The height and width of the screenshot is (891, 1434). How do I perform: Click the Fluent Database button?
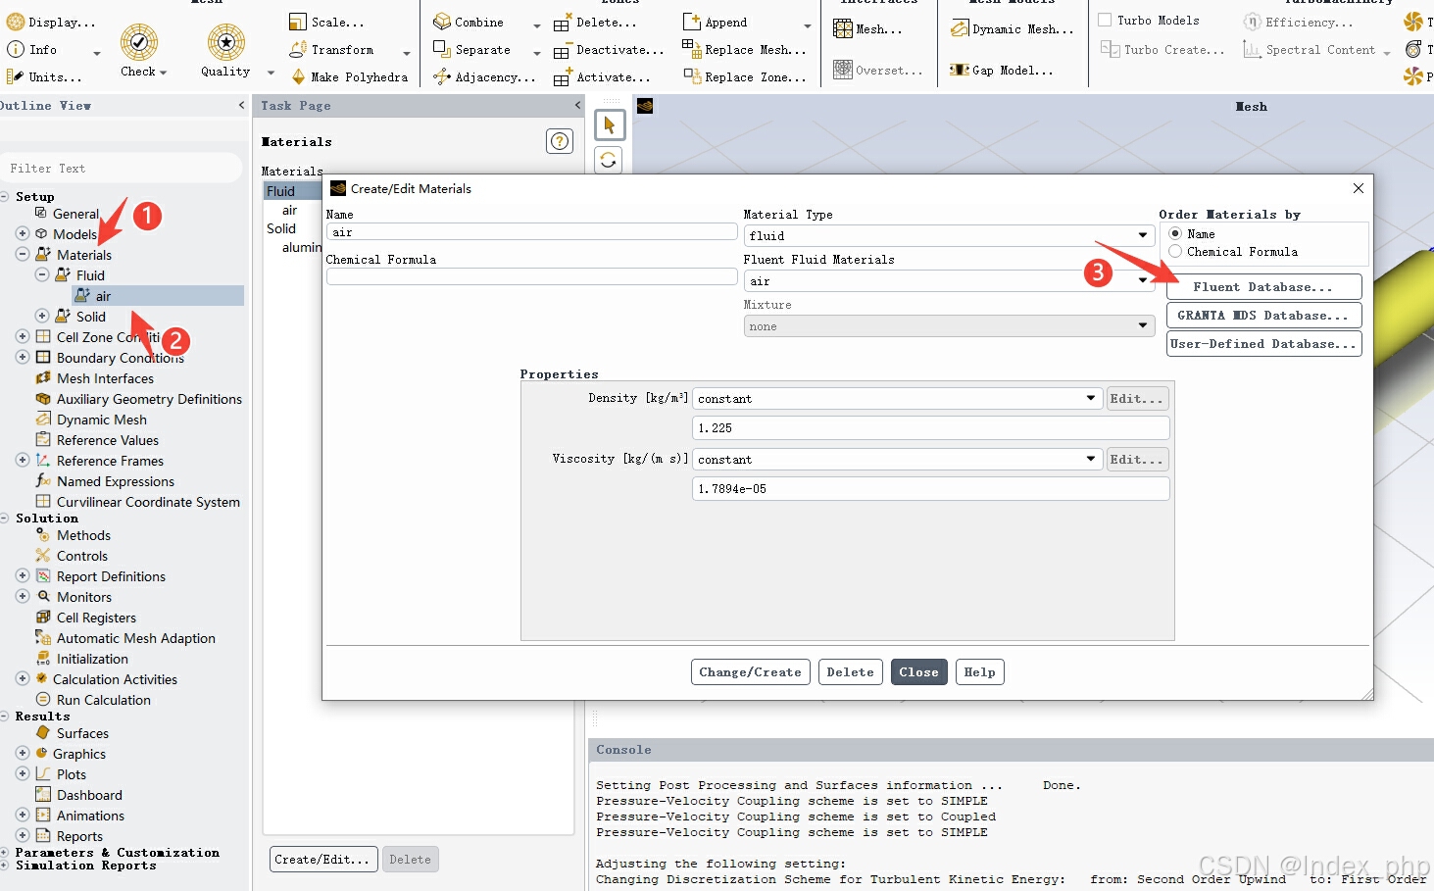coord(1263,287)
